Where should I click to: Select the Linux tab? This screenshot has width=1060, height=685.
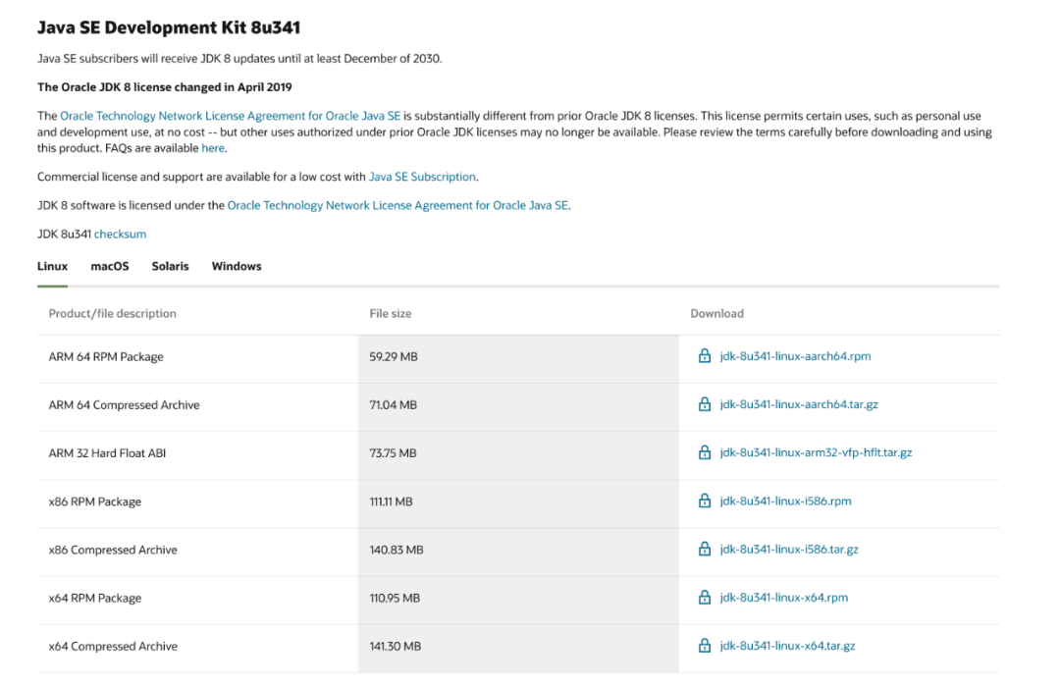pos(52,266)
